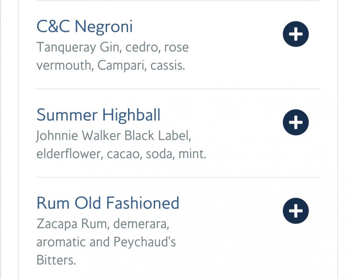Tap the word "demerara" in the rum description
The width and height of the screenshot is (348, 279).
click(141, 224)
